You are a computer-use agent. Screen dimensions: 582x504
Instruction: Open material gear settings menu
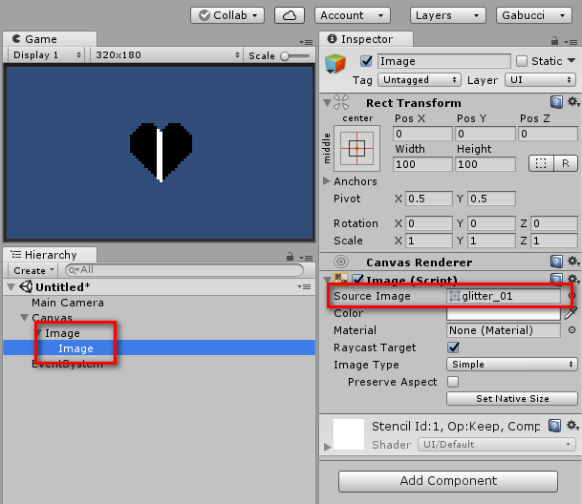tap(572, 426)
